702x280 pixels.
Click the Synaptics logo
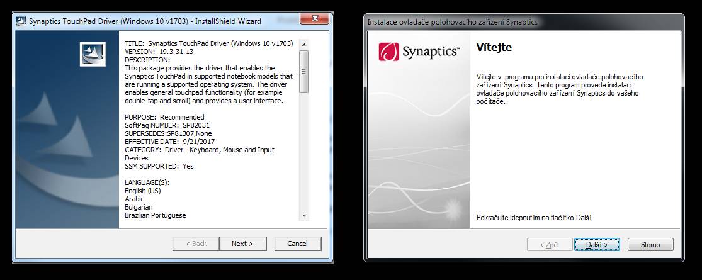pyautogui.click(x=419, y=52)
